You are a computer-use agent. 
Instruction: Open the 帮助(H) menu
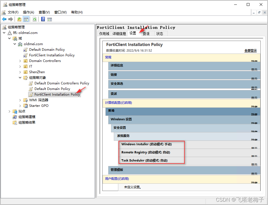[x=77, y=12]
